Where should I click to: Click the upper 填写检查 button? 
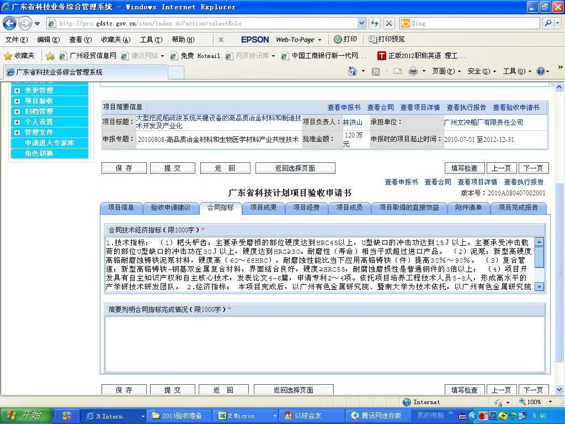pos(465,168)
